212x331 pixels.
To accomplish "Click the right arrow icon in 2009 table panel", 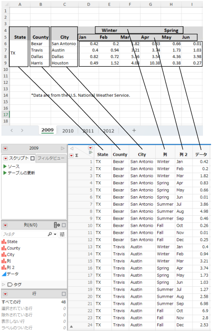I will tap(62, 148).
